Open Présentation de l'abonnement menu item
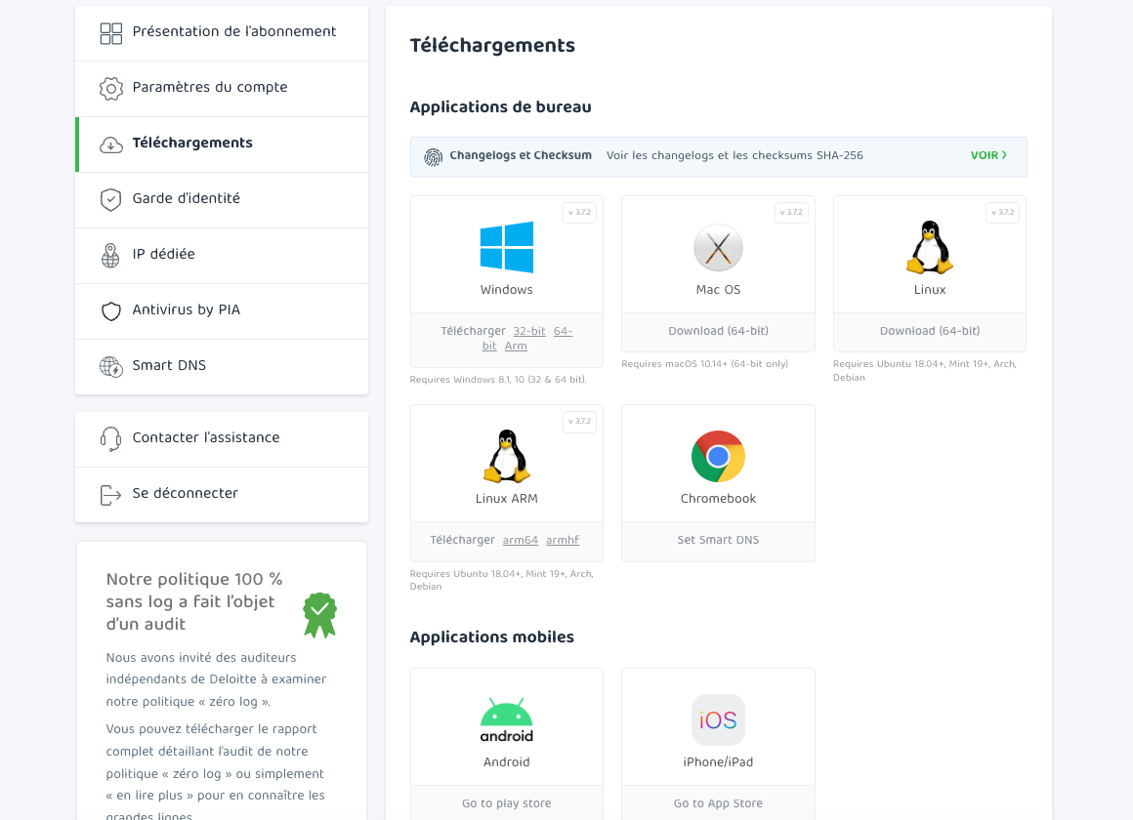Viewport: 1133px width, 820px height. (222, 33)
